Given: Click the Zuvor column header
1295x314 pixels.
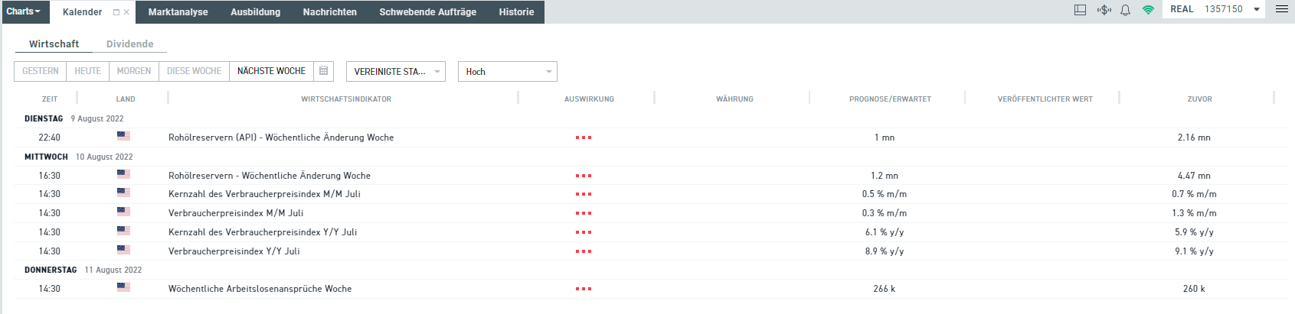Looking at the screenshot, I should [1199, 99].
